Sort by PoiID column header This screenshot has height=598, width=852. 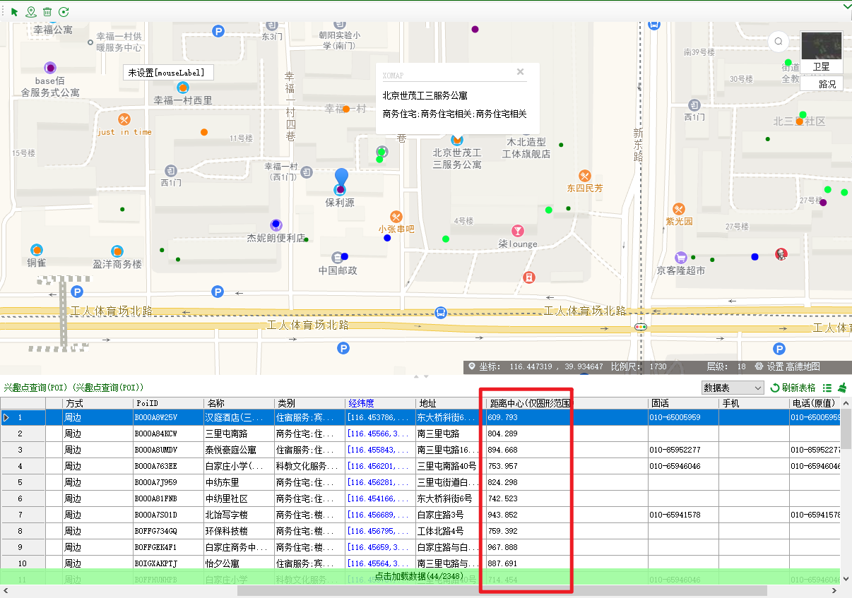click(x=168, y=403)
